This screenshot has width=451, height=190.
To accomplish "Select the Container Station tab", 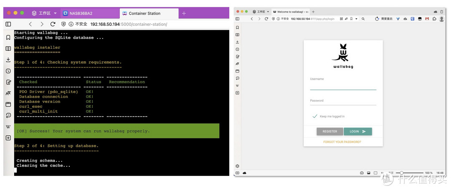I will click(x=144, y=13).
